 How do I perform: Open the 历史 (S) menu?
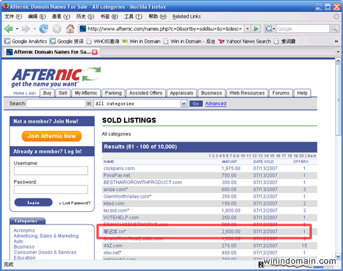tap(85, 16)
